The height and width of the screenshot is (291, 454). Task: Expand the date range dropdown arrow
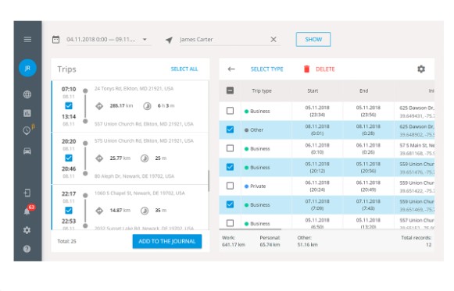point(145,40)
